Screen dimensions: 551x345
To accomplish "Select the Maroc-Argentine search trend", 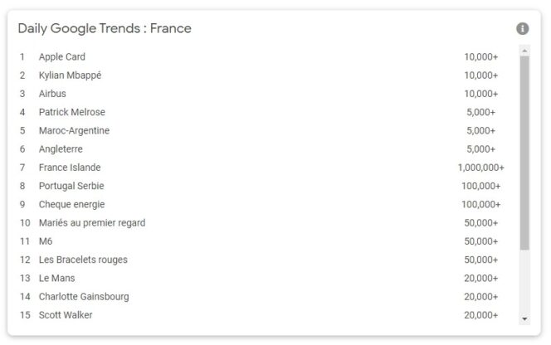I will click(74, 130).
